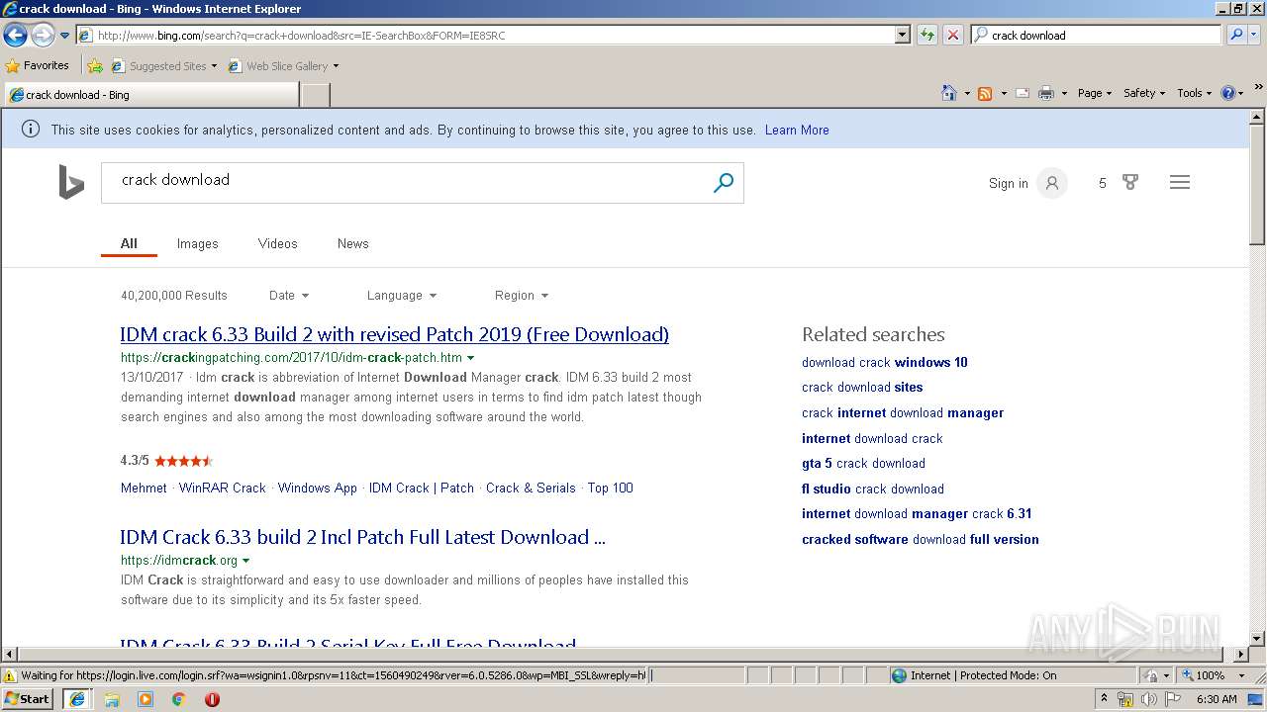This screenshot has width=1267, height=712.
Task: Switch to the Videos tab
Action: [277, 243]
